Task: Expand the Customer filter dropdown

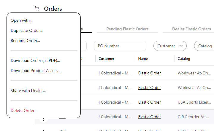Action: tap(170, 46)
